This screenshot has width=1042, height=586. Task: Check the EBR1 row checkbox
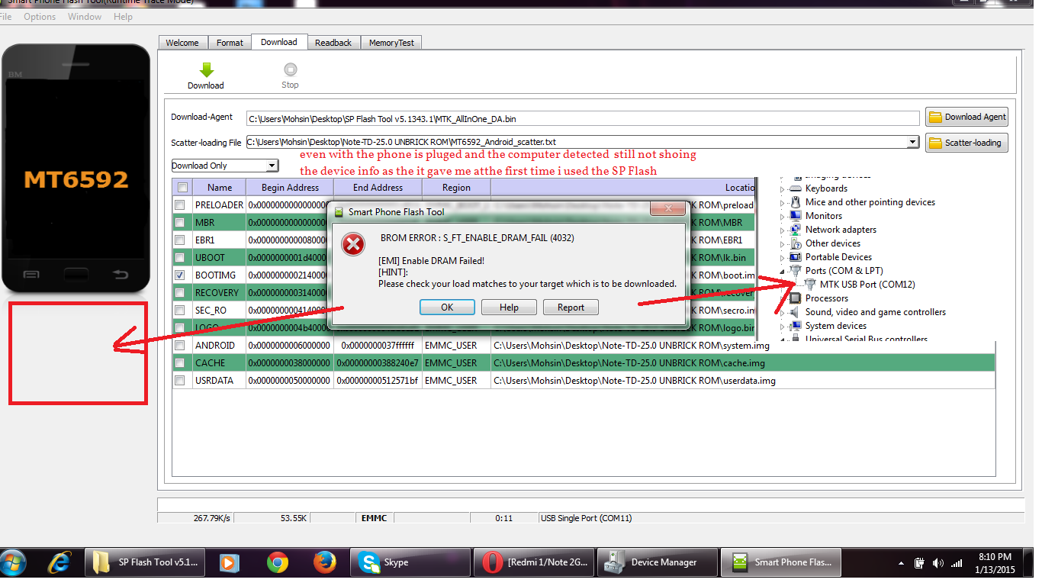click(x=179, y=240)
